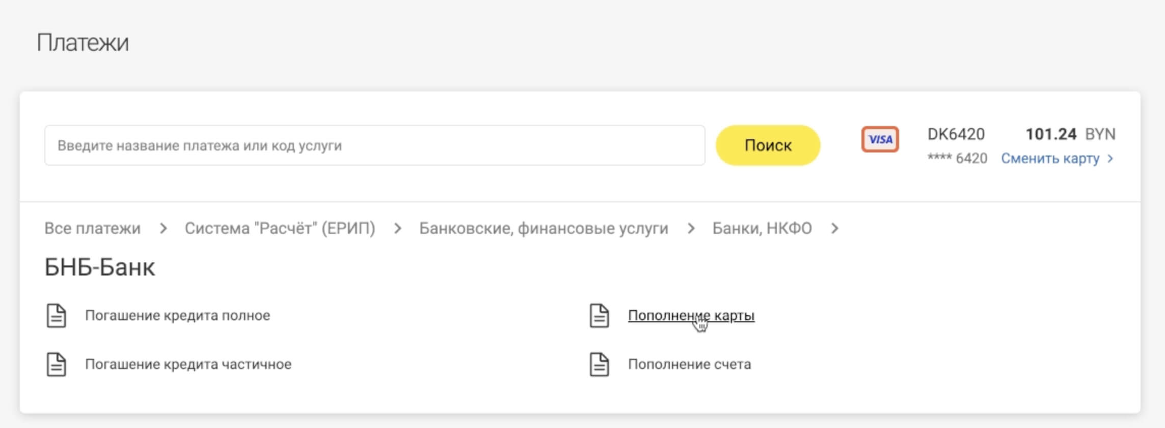Click the chevron next to Сменить карту
The width and height of the screenshot is (1165, 428).
pos(1110,159)
